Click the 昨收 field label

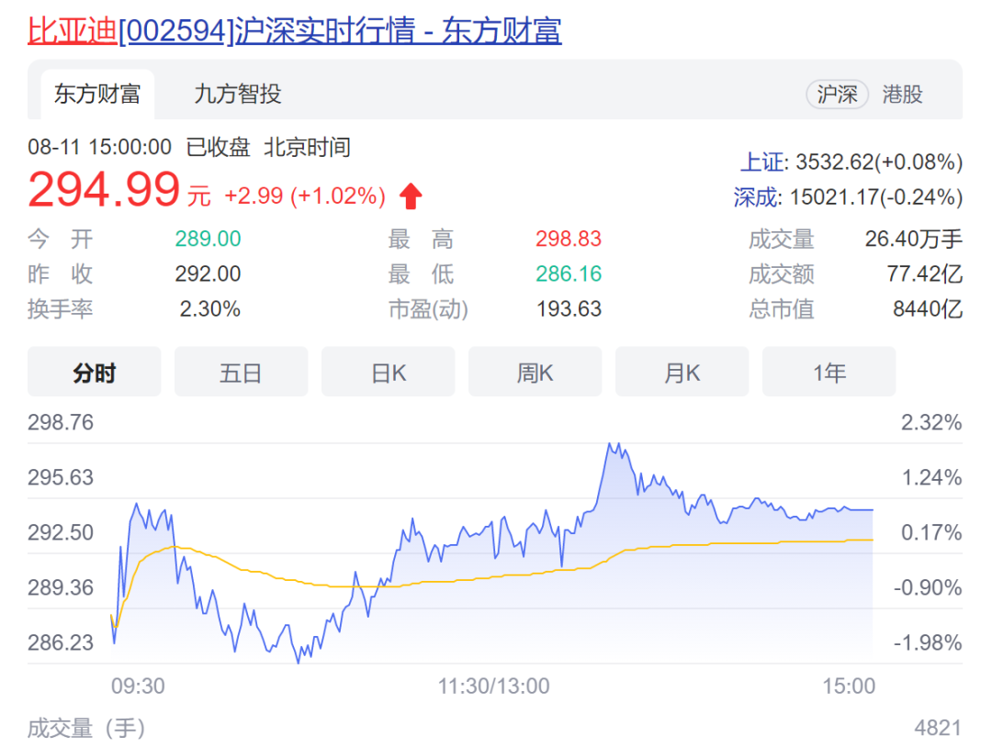pyautogui.click(x=60, y=273)
